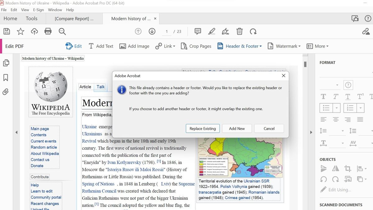Click the Replace Existing button
373x210 pixels.
pyautogui.click(x=202, y=128)
